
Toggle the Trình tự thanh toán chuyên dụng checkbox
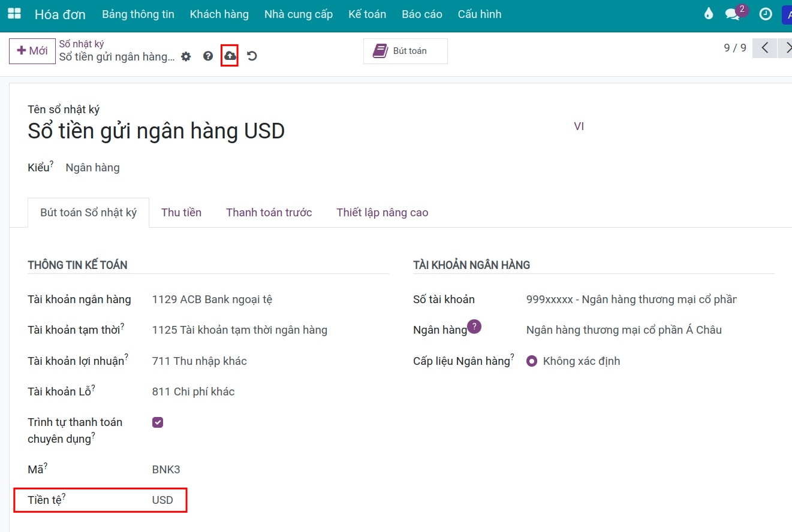(158, 422)
